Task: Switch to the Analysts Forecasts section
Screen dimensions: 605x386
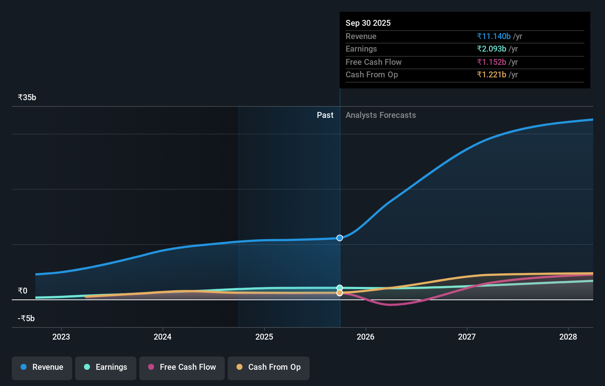Action: point(381,115)
